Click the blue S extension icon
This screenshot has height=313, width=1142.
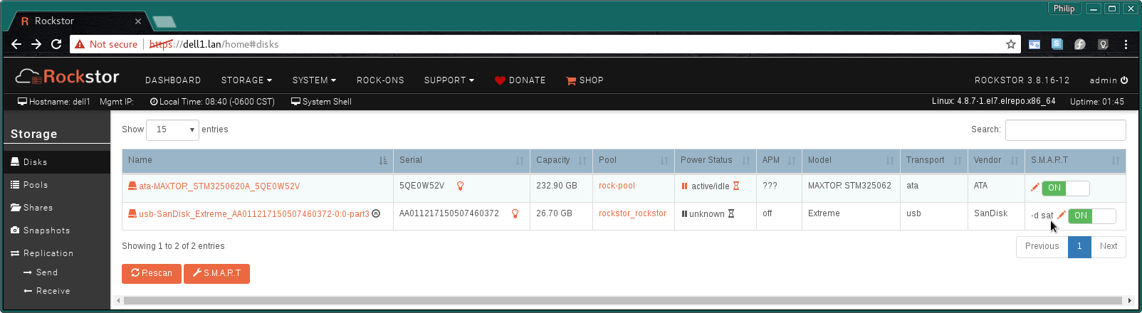click(x=1057, y=44)
